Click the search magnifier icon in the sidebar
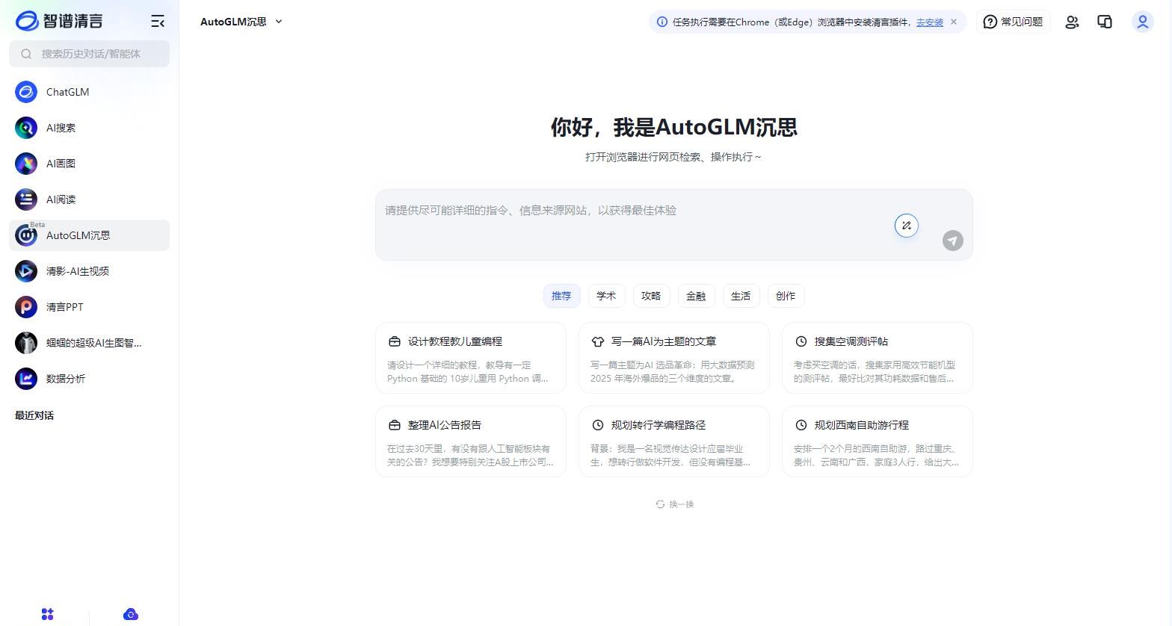This screenshot has height=626, width=1172. coord(26,54)
